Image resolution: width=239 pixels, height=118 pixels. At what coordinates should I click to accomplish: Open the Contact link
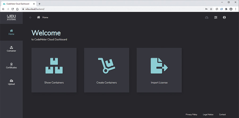click(222, 115)
